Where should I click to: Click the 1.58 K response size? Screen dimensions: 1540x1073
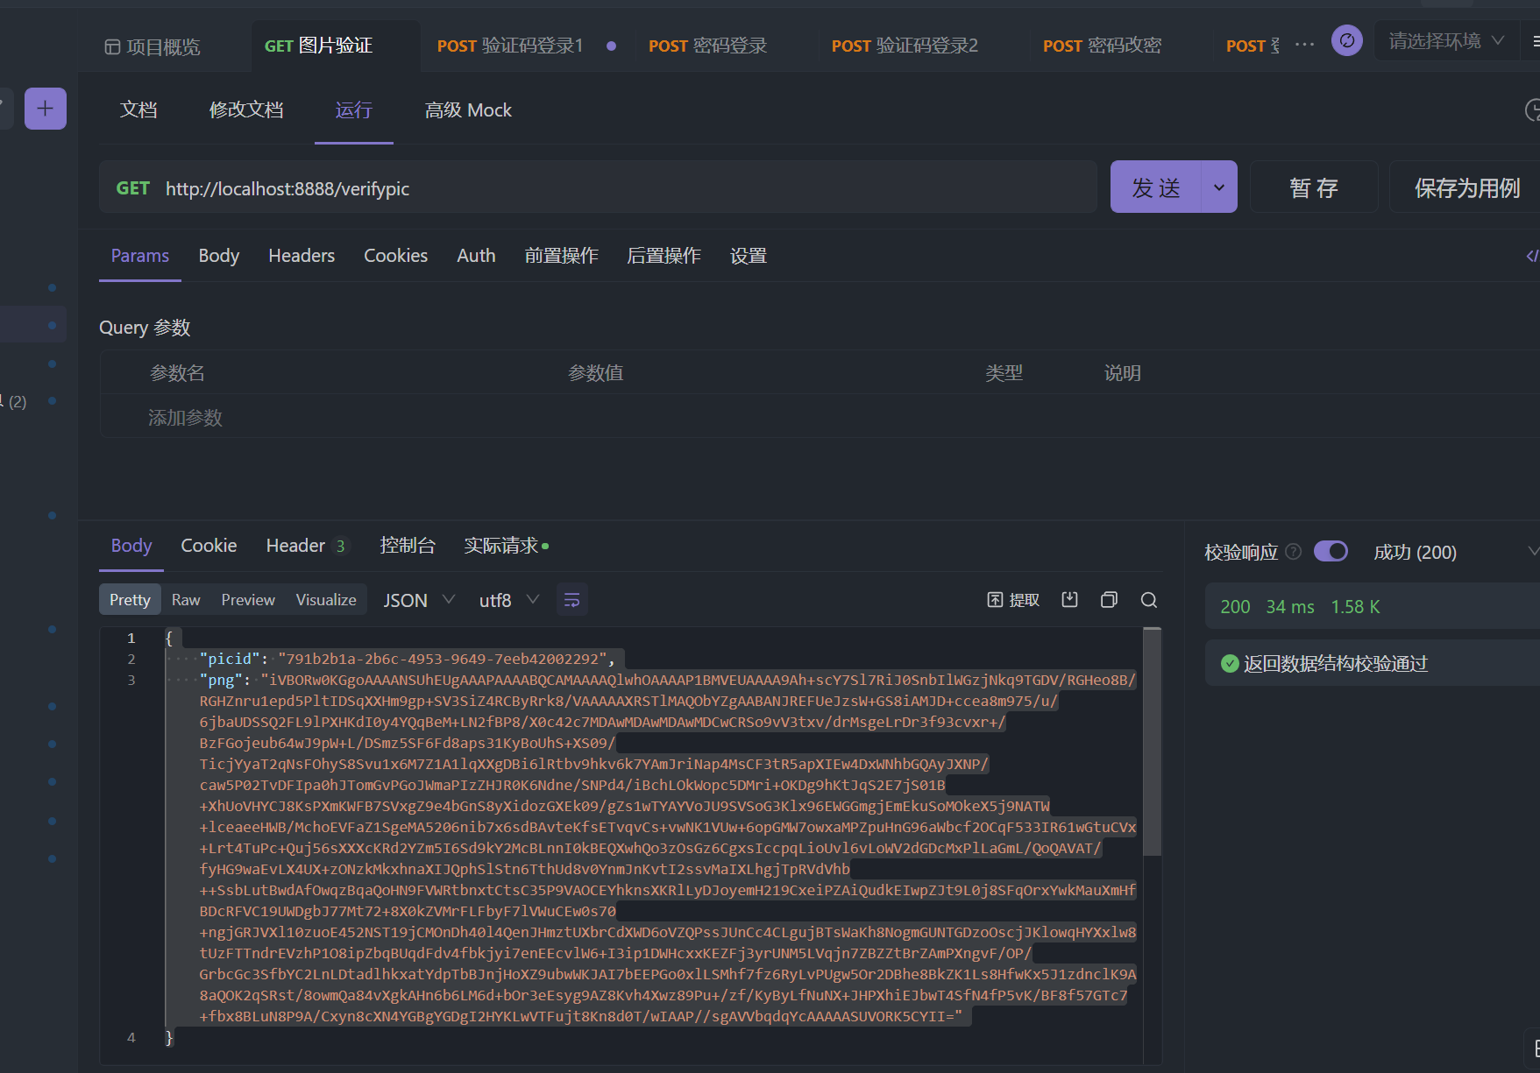pyautogui.click(x=1355, y=607)
